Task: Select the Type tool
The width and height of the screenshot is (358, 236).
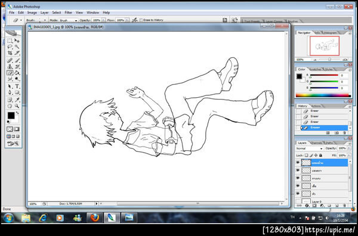Action: pos(17,86)
